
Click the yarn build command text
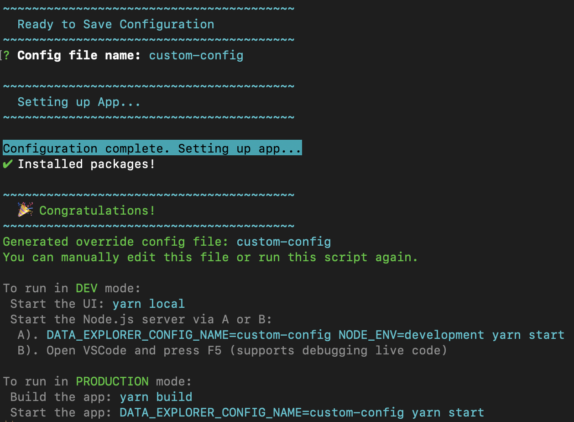coord(156,397)
